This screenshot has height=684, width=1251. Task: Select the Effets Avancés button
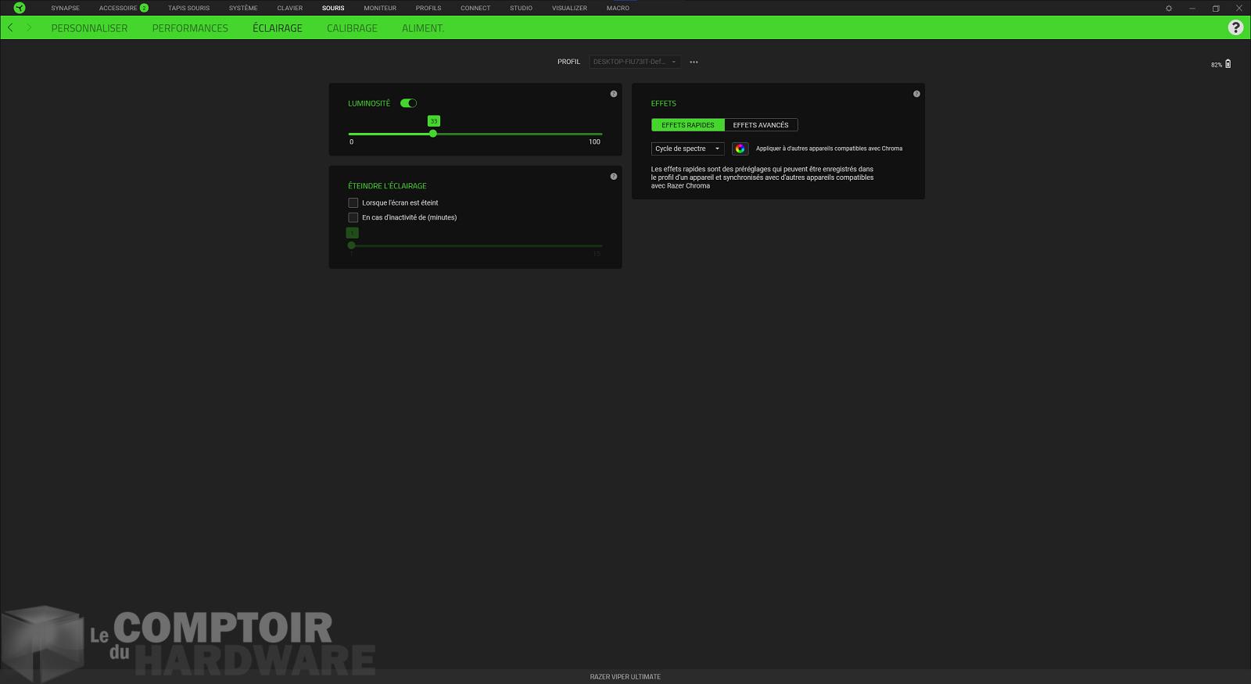[x=761, y=125]
